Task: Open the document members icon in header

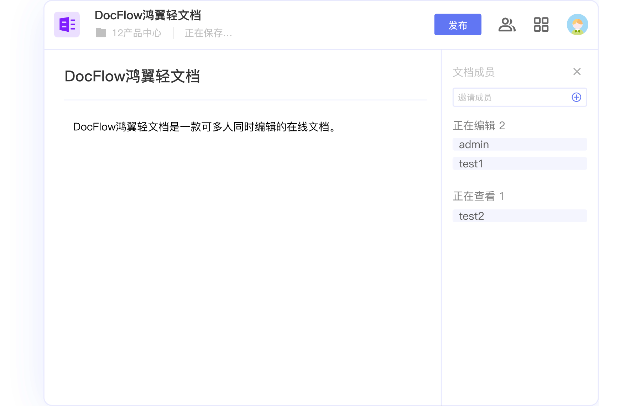Action: [507, 25]
